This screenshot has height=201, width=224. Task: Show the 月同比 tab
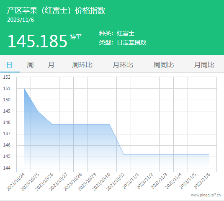(204, 65)
